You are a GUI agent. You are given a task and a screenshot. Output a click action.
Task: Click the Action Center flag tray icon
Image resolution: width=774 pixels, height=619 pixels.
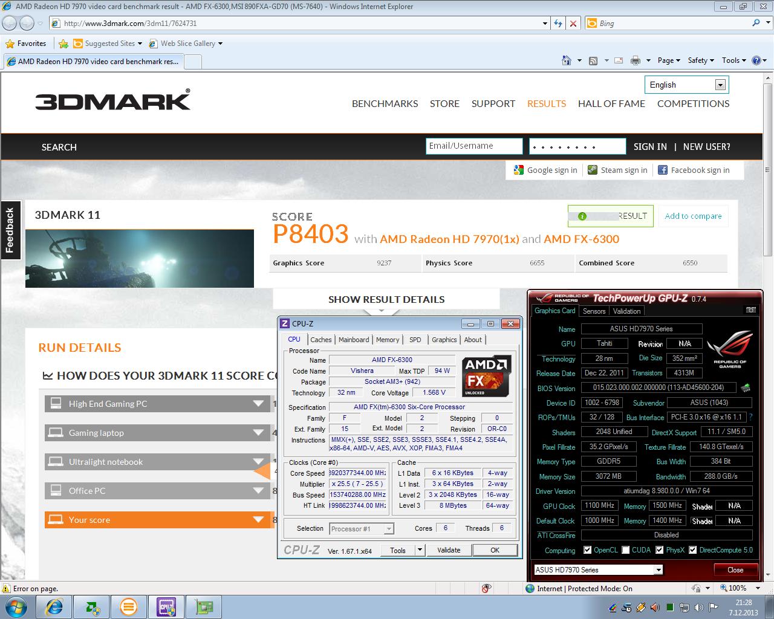[x=714, y=608]
